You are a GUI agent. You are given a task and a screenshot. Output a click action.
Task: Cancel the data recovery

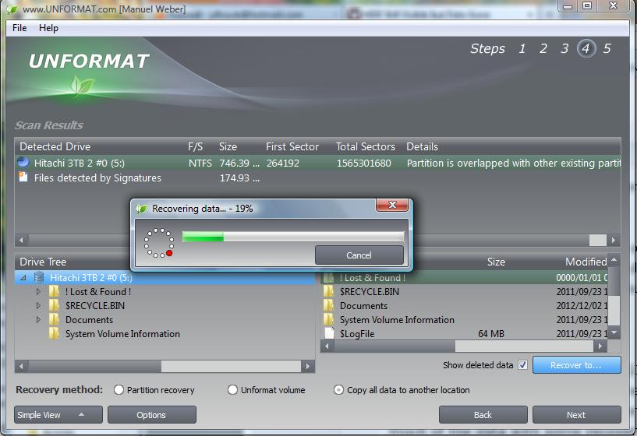[359, 255]
